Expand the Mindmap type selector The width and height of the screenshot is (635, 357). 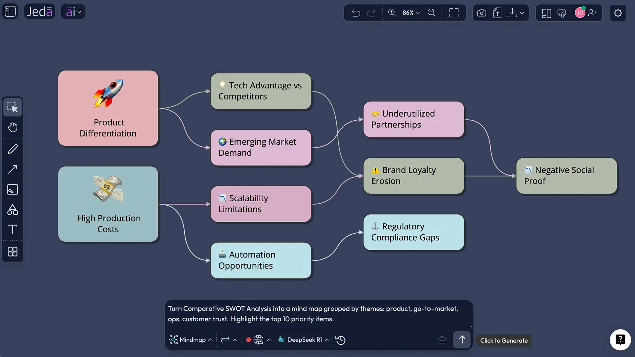[191, 340]
